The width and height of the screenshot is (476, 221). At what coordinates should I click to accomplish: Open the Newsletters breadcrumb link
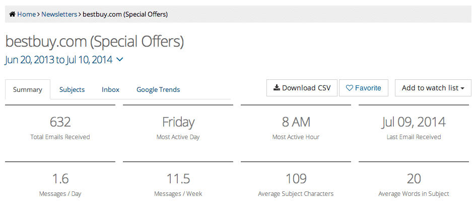click(x=59, y=15)
